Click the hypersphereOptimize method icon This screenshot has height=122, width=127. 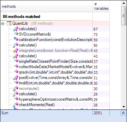pyautogui.click(x=16, y=99)
